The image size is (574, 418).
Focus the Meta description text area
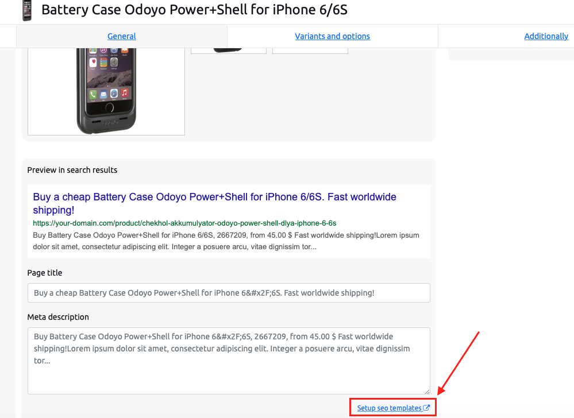229,361
